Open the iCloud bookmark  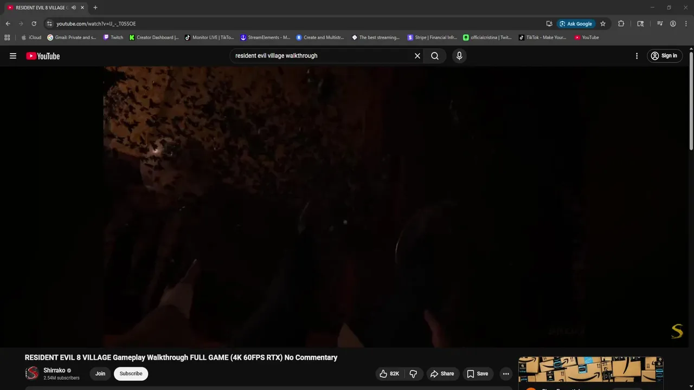click(x=31, y=37)
